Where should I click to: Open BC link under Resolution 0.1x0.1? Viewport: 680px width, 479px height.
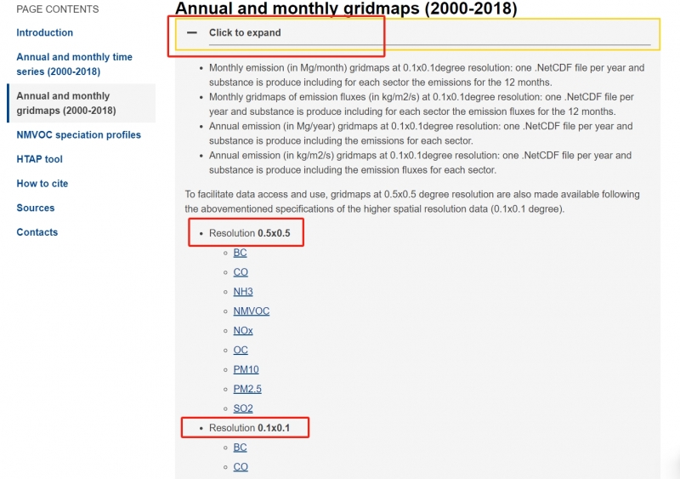240,448
